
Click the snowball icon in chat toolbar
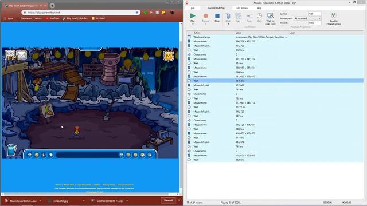tap(51, 154)
